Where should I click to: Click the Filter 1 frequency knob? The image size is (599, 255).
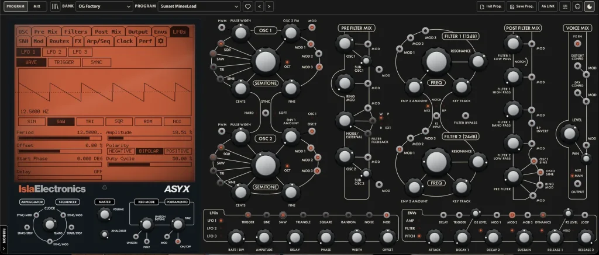[436, 62]
